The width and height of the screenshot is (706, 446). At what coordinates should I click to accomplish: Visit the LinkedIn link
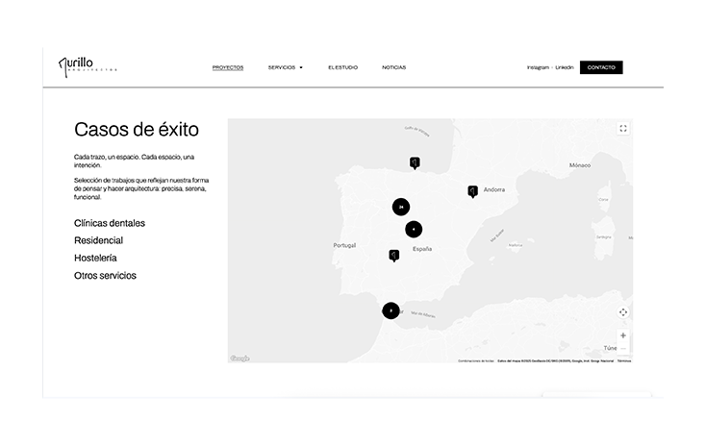(x=565, y=67)
